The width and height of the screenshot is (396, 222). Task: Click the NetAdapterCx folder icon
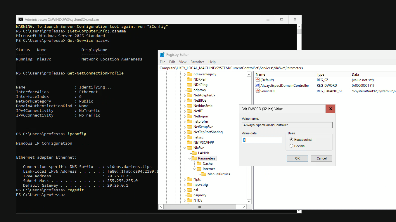pyautogui.click(x=190, y=95)
